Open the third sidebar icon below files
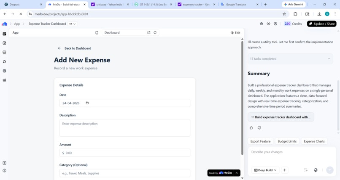The width and height of the screenshot is (340, 180). point(4,53)
